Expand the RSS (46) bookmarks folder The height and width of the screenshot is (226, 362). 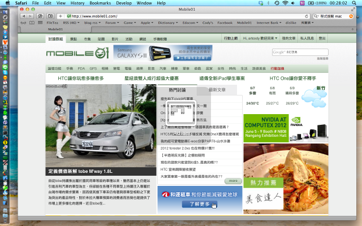pos(71,23)
